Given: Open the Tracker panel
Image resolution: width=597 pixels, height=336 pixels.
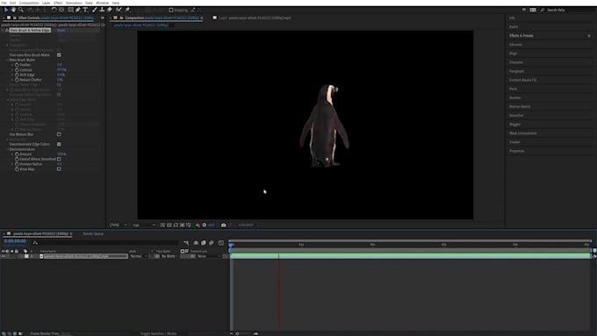Looking at the screenshot, I should (514, 142).
